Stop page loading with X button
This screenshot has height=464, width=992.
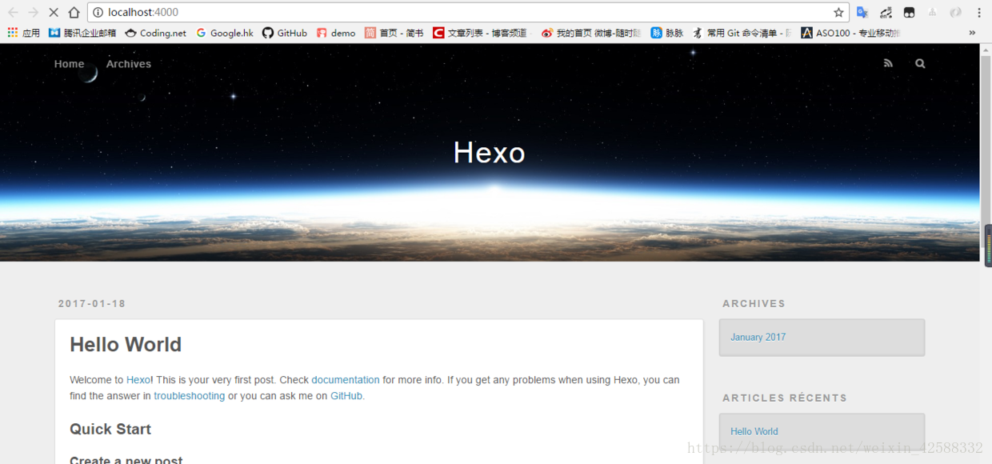(x=54, y=12)
